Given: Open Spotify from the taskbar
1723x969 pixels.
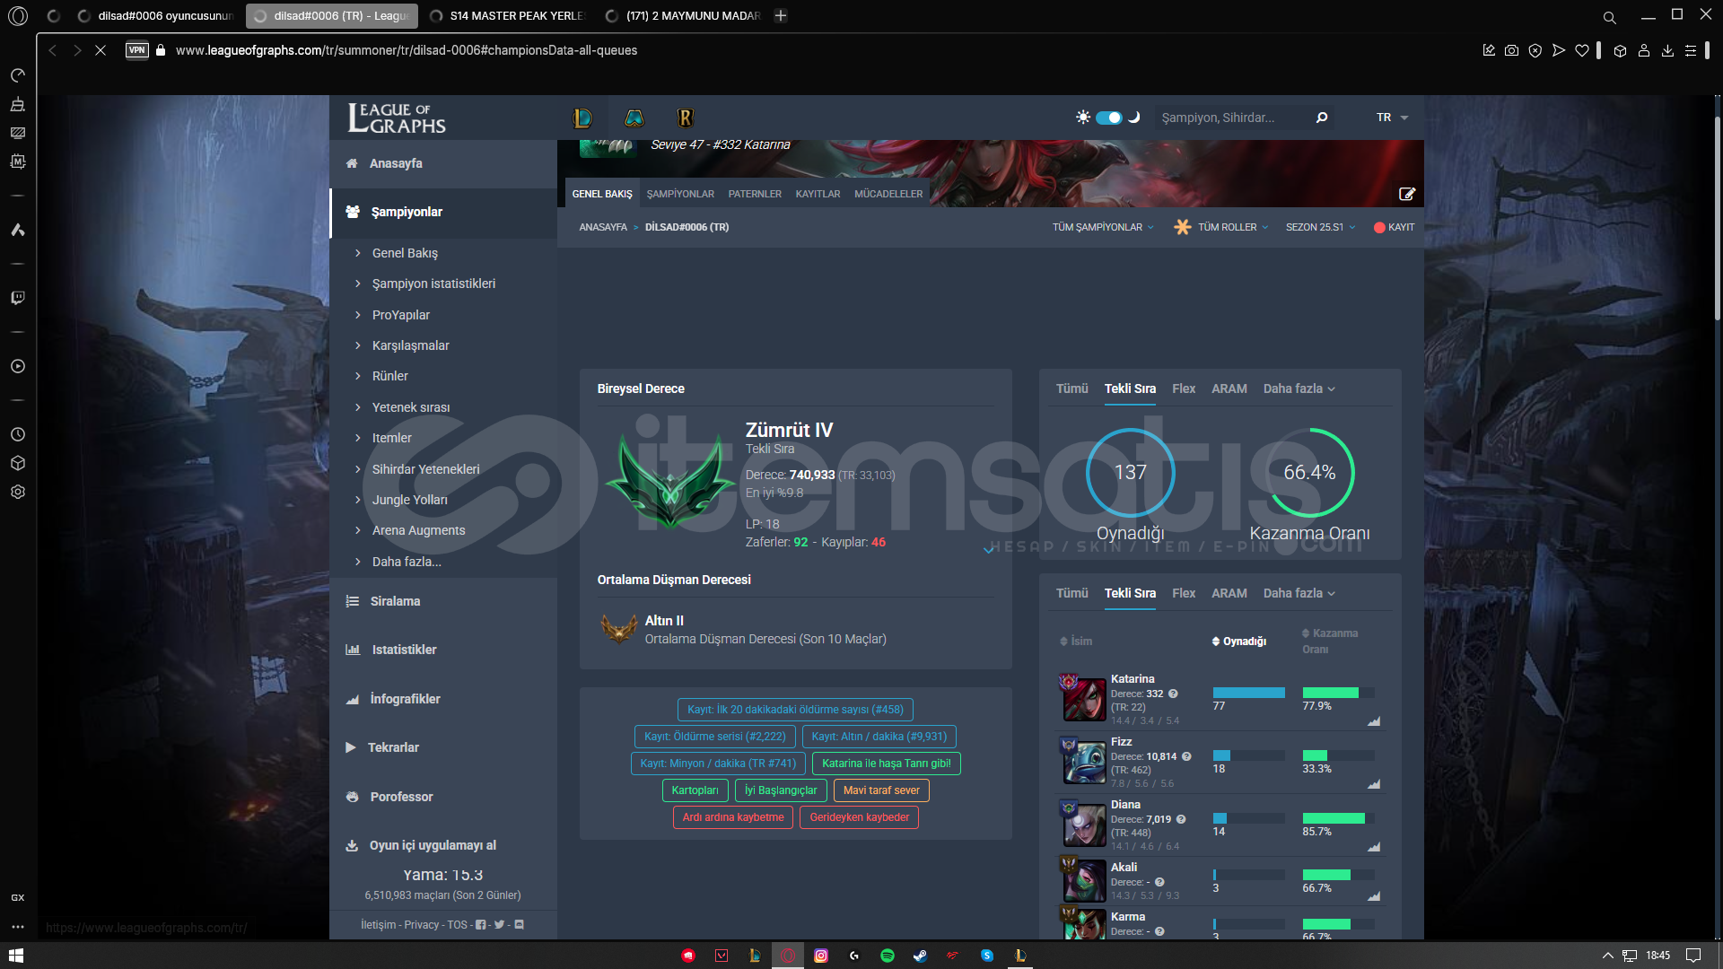Looking at the screenshot, I should (x=888, y=956).
